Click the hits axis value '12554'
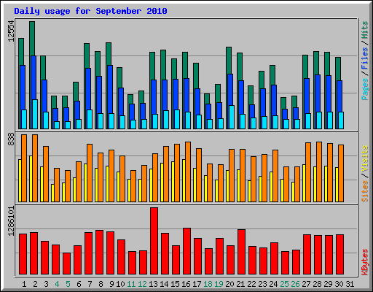Screen dimensions: 373x292 coord(11,31)
